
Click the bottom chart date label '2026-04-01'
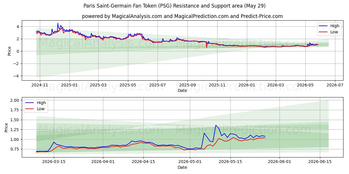pos(103,162)
